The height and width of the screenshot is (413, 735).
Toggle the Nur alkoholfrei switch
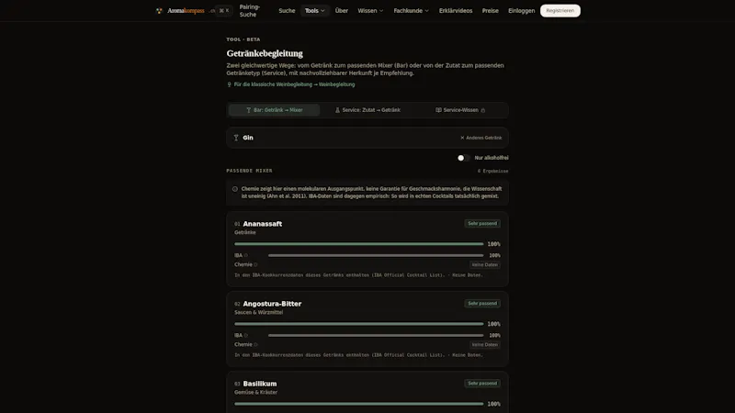(463, 158)
